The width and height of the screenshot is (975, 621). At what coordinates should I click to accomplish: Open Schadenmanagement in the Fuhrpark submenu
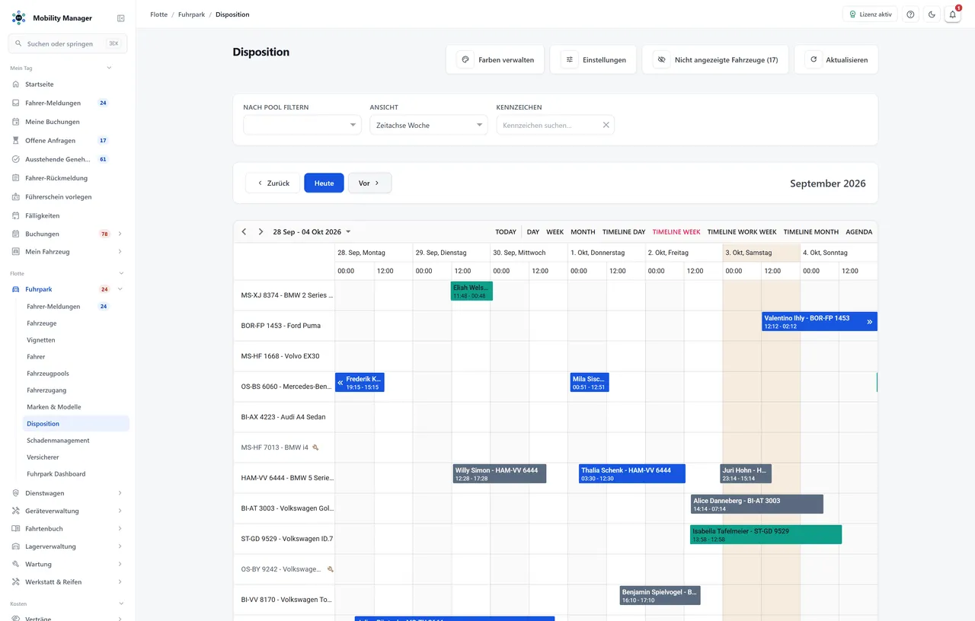tap(58, 441)
